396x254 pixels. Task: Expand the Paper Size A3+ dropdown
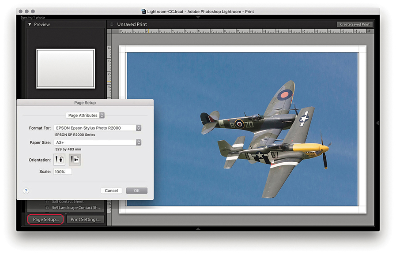98,142
